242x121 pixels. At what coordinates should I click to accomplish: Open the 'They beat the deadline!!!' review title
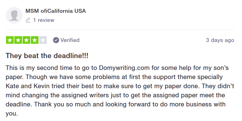click(x=47, y=56)
